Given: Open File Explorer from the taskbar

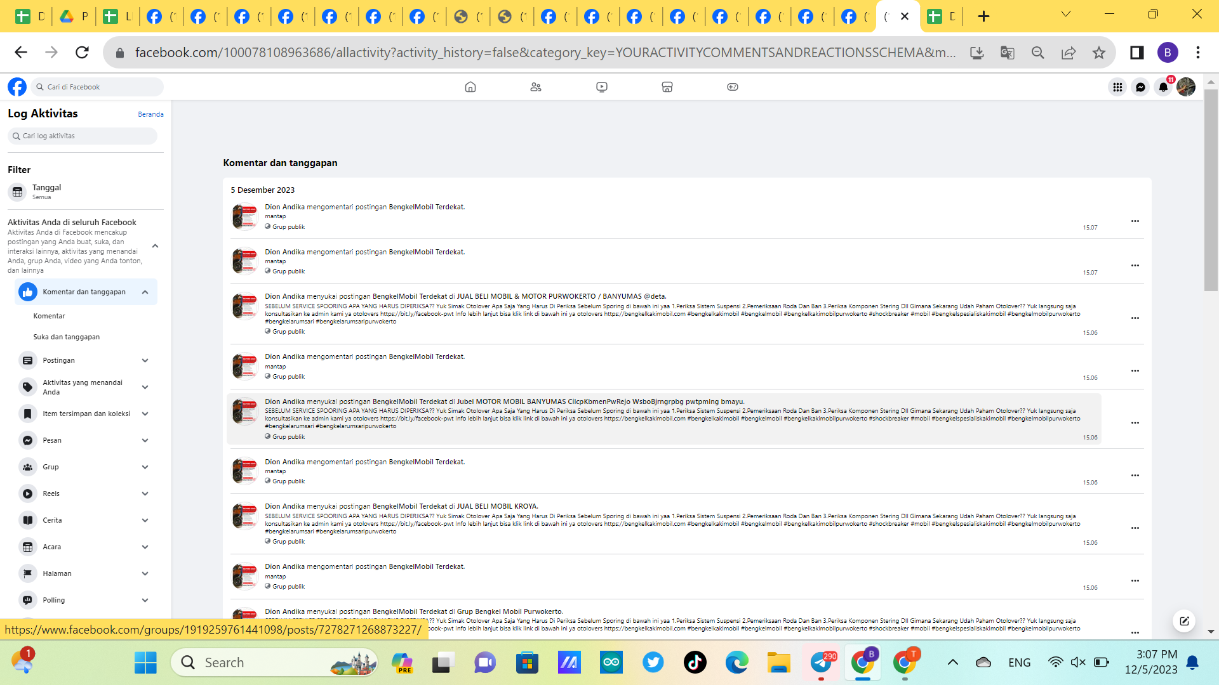Looking at the screenshot, I should click(x=778, y=663).
